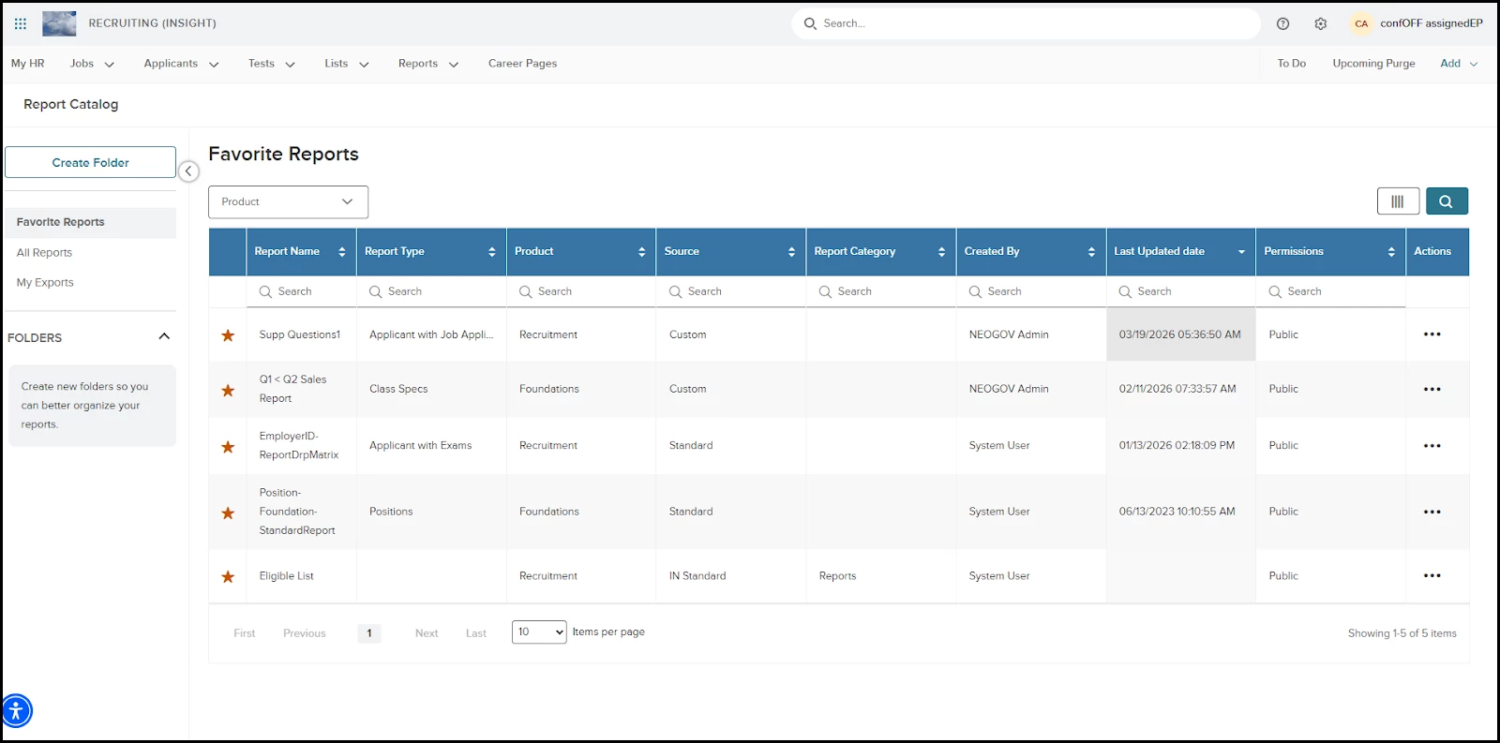Open actions menu for Q1 < Q2 Sales Report
Viewport: 1500px width, 743px height.
point(1432,389)
